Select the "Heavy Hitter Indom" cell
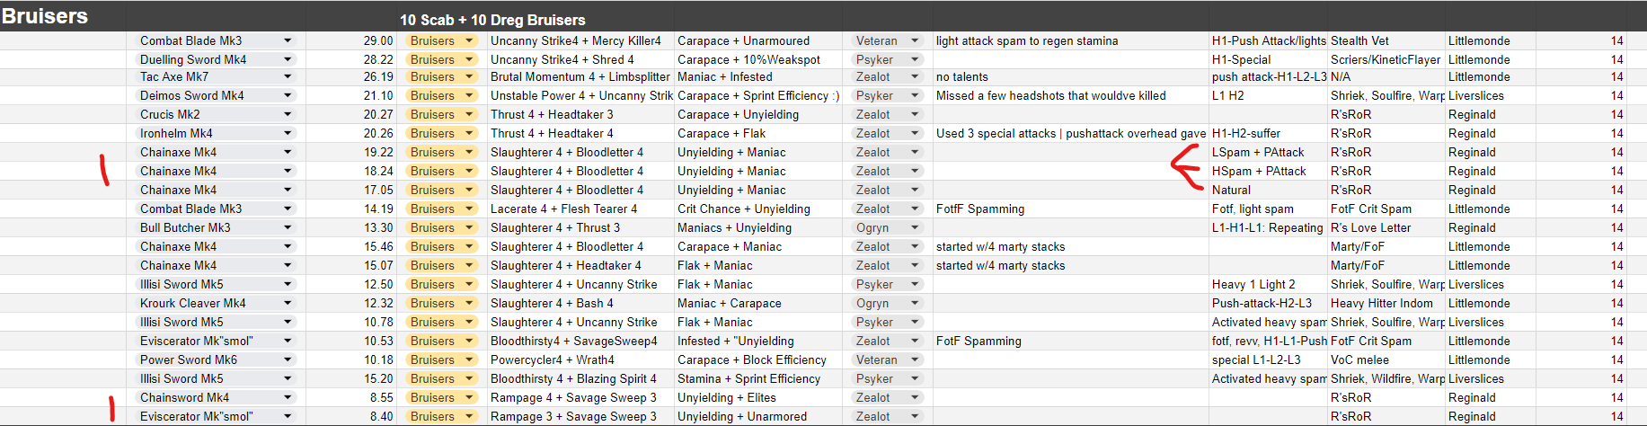Viewport: 1647px width, 426px height. coord(1381,304)
